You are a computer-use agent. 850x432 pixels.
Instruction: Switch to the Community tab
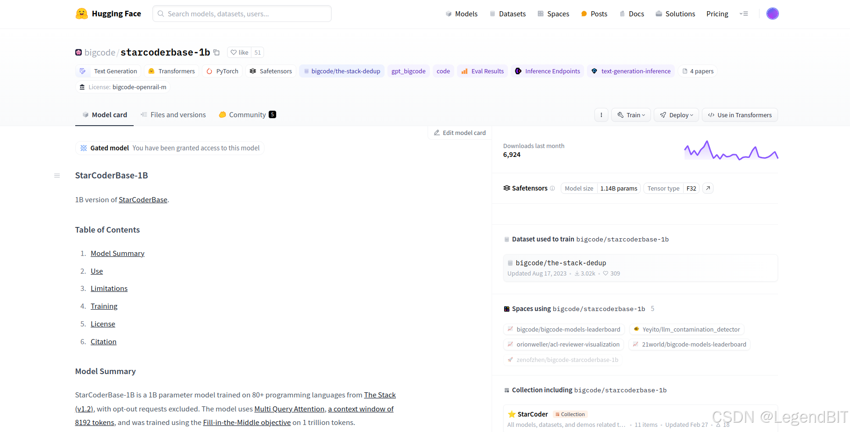(247, 115)
